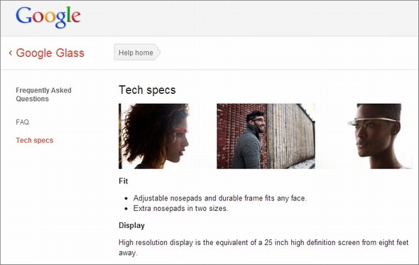Click the Extra nosepads in two sizes line
The image size is (419, 265).
[181, 208]
